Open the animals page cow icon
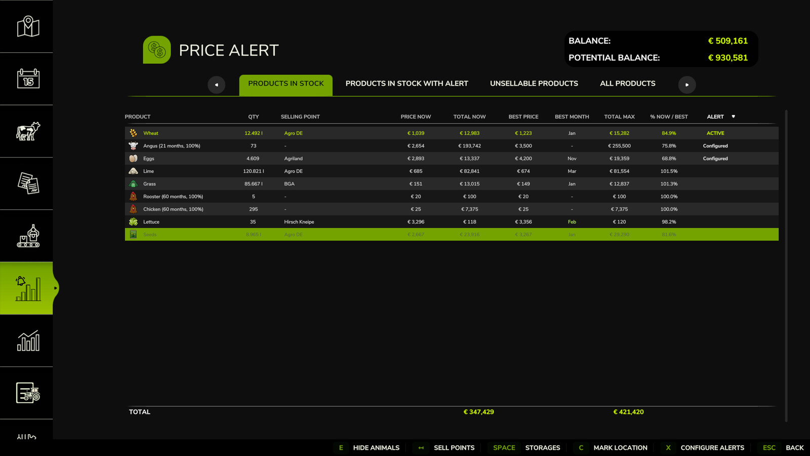Screen dimensions: 810x456 (x=28, y=131)
